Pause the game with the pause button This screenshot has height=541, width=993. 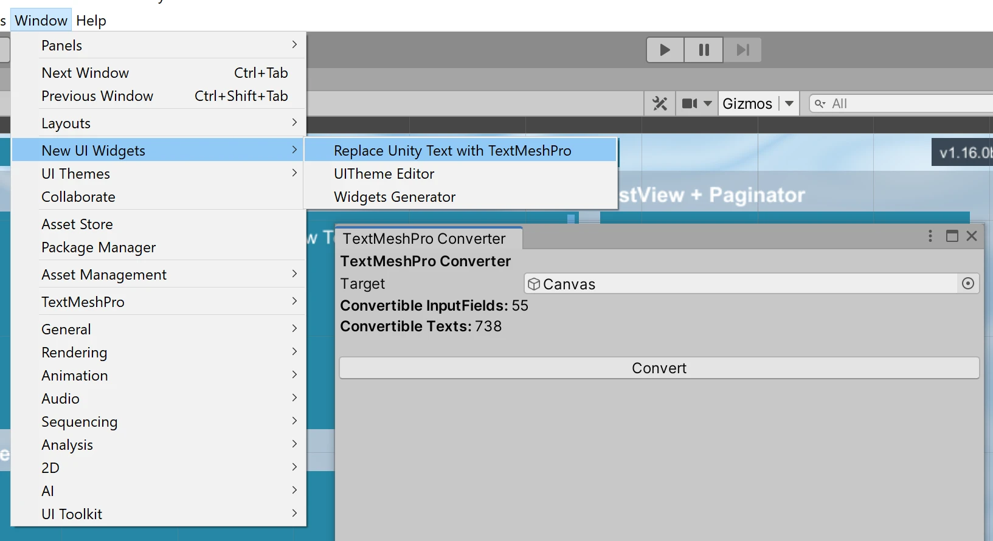[704, 50]
